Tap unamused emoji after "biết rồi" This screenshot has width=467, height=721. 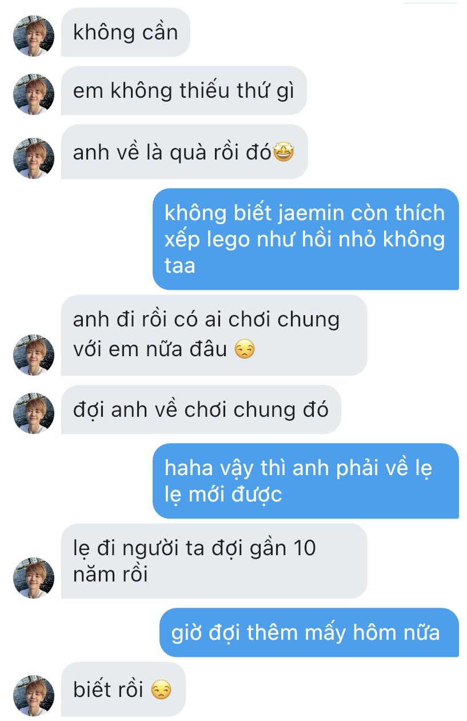pyautogui.click(x=161, y=691)
